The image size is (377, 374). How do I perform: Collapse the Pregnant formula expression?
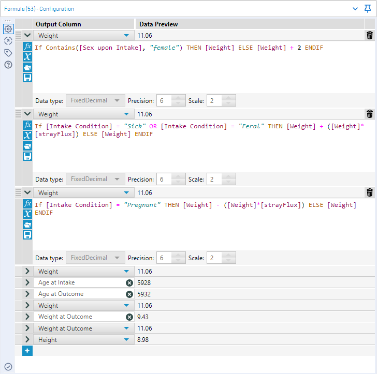click(27, 192)
